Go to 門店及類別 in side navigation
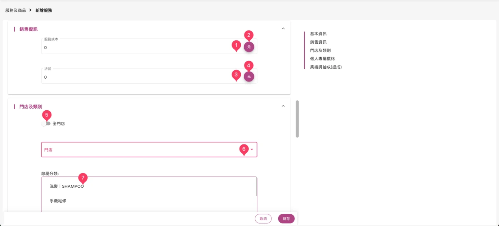This screenshot has width=499, height=226. (320, 50)
